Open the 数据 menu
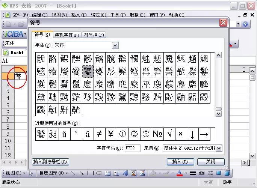 coord(138,15)
